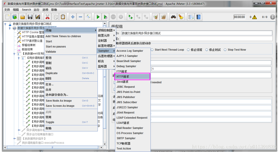This screenshot has width=279, height=152.
Task: Select the Stop Test Now radio button
Action: [x=225, y=50]
